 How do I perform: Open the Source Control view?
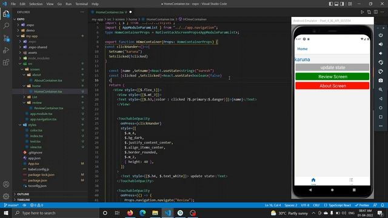click(6, 38)
